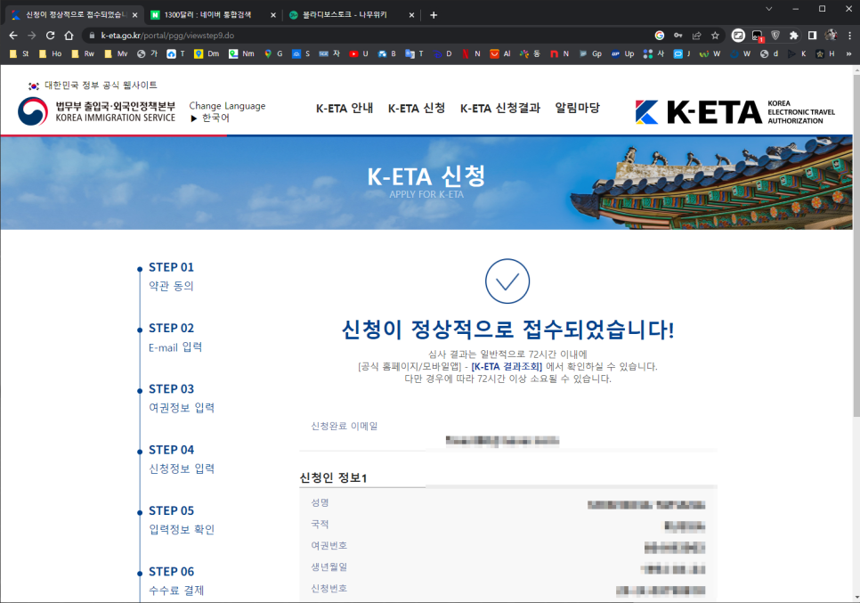Click the 신청인 정보1 heading

333,477
